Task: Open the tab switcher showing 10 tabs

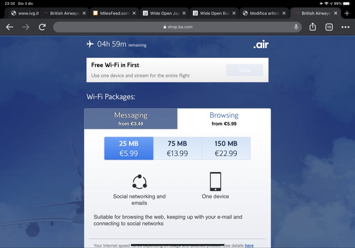Action: click(329, 27)
